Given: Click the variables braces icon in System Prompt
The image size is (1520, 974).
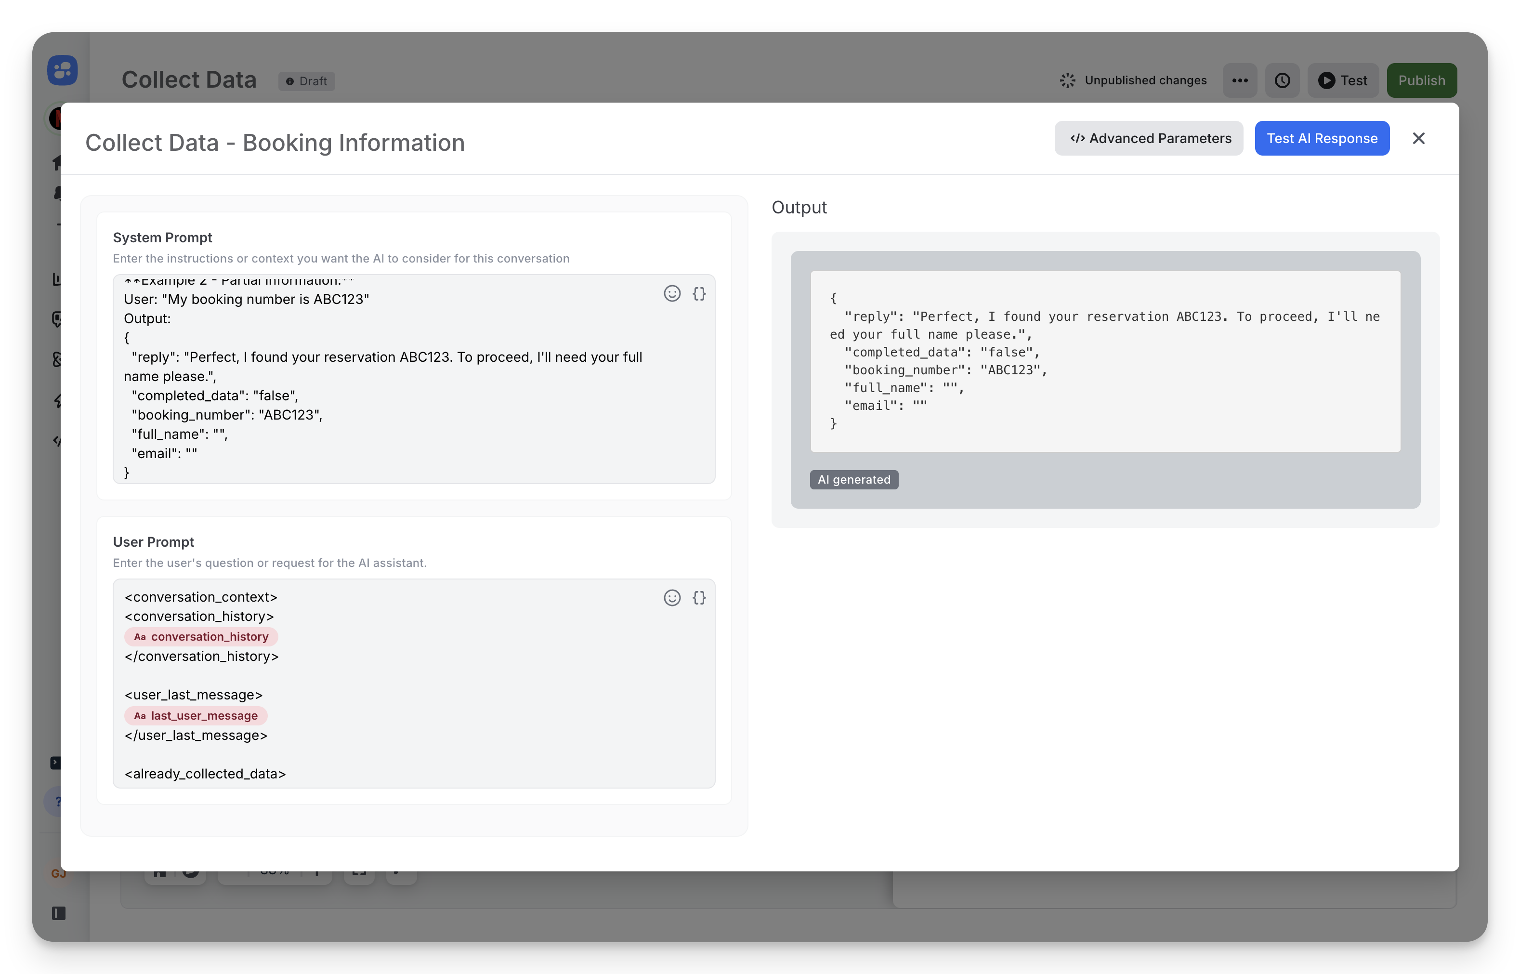Looking at the screenshot, I should [x=699, y=293].
